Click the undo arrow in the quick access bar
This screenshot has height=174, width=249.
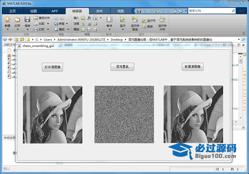pos(163,11)
